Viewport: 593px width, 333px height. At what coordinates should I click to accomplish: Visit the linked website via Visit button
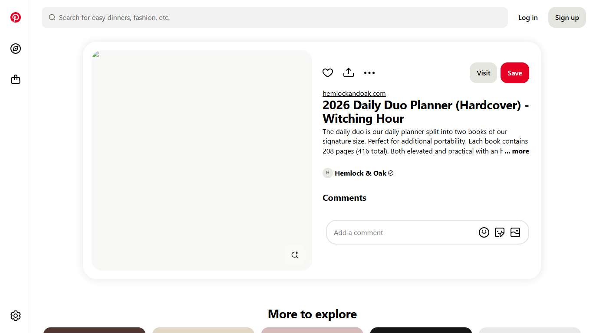click(x=483, y=73)
